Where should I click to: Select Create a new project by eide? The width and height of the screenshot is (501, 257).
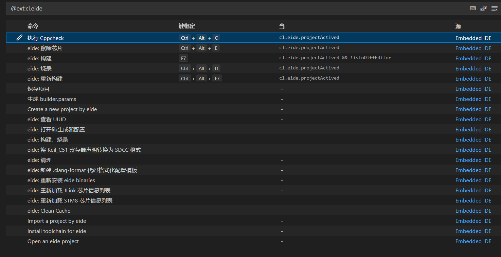[x=62, y=109]
